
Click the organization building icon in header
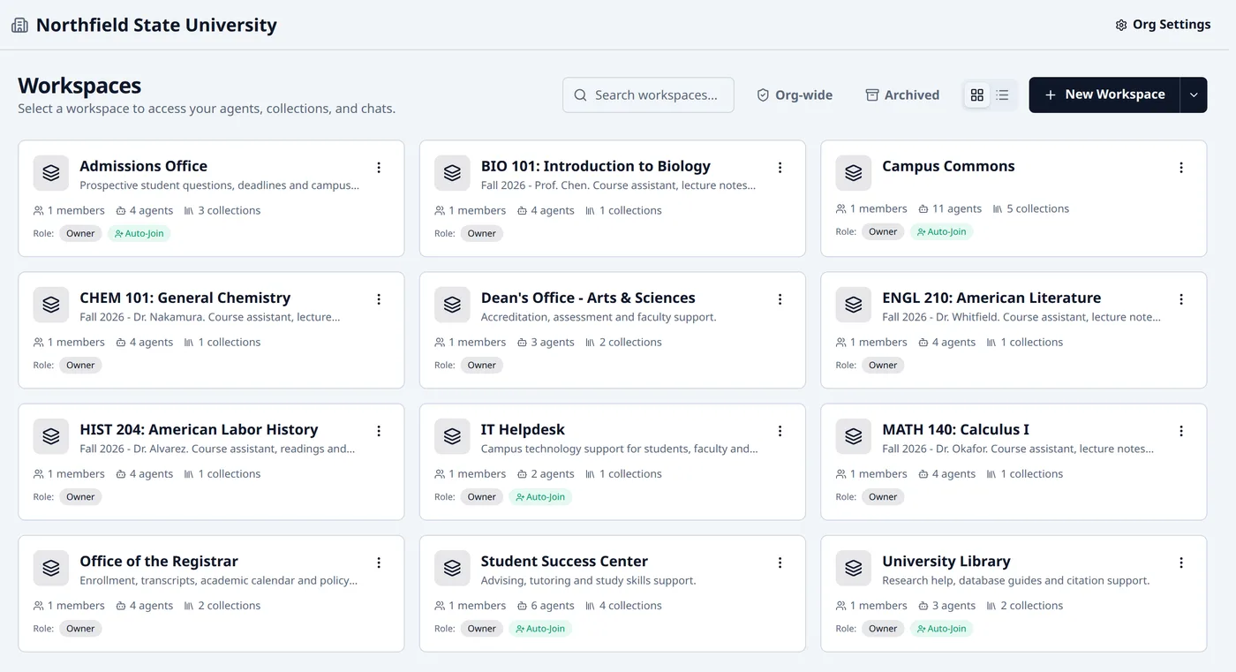tap(19, 25)
